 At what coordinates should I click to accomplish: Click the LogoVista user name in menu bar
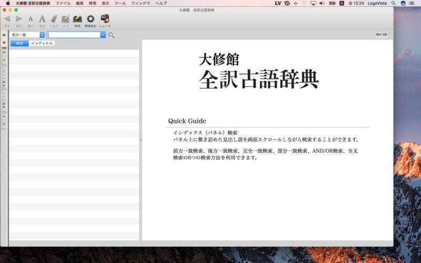click(377, 3)
